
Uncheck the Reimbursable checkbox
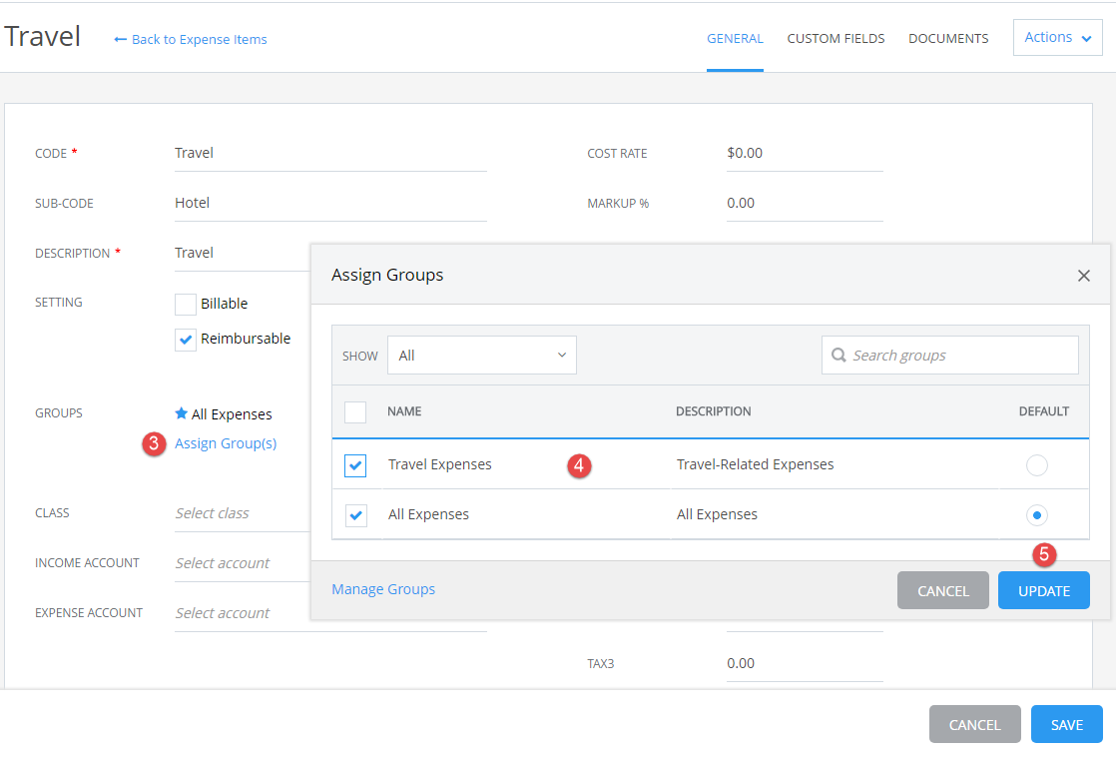pyautogui.click(x=186, y=340)
